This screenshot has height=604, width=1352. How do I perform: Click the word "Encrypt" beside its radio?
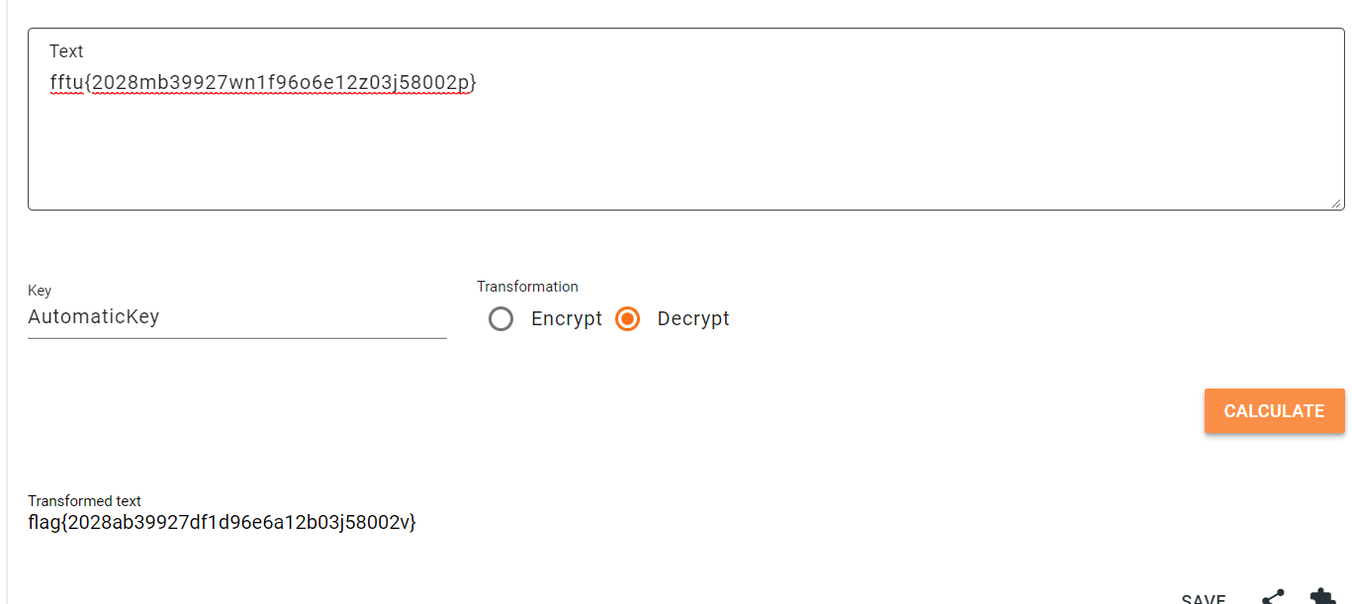point(567,319)
